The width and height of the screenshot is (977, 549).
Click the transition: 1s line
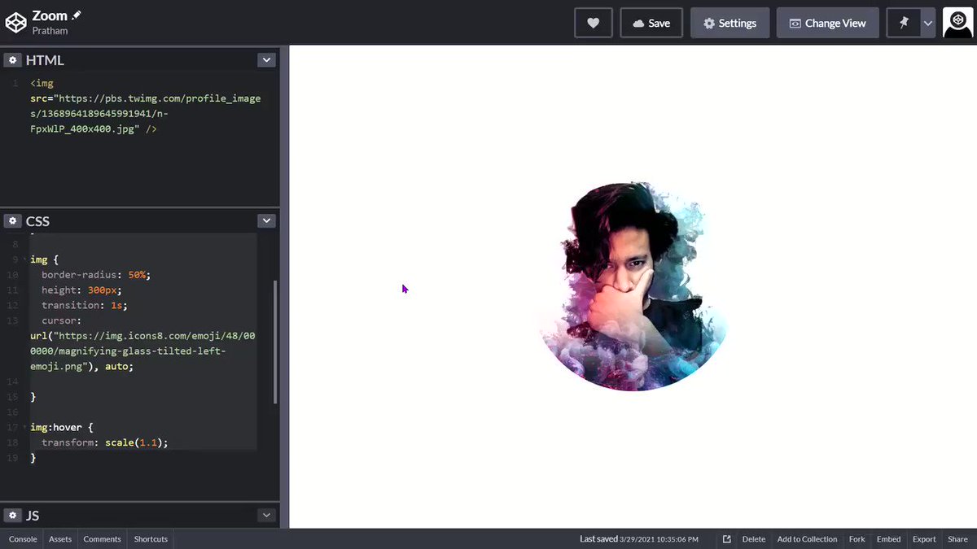[85, 306]
